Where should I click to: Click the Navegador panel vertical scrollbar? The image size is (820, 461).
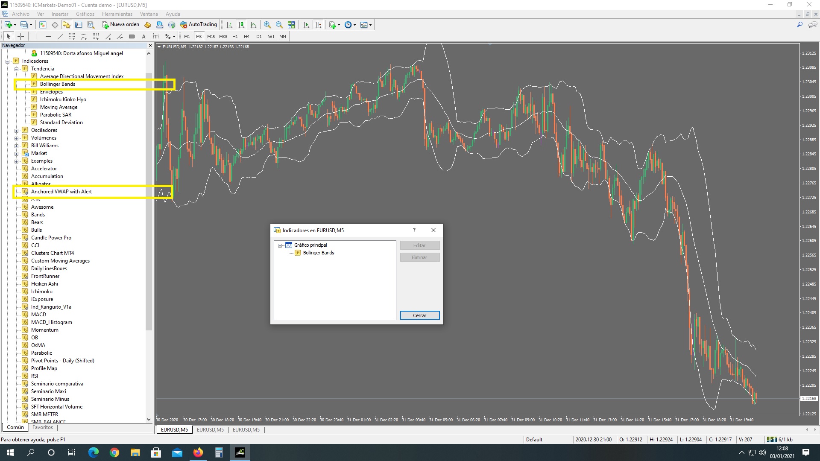(149, 201)
